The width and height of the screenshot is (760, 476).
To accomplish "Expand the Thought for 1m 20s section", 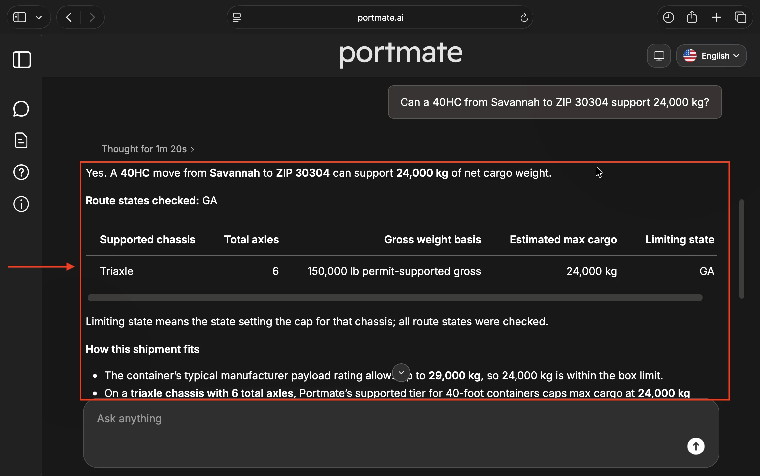I will (x=148, y=149).
